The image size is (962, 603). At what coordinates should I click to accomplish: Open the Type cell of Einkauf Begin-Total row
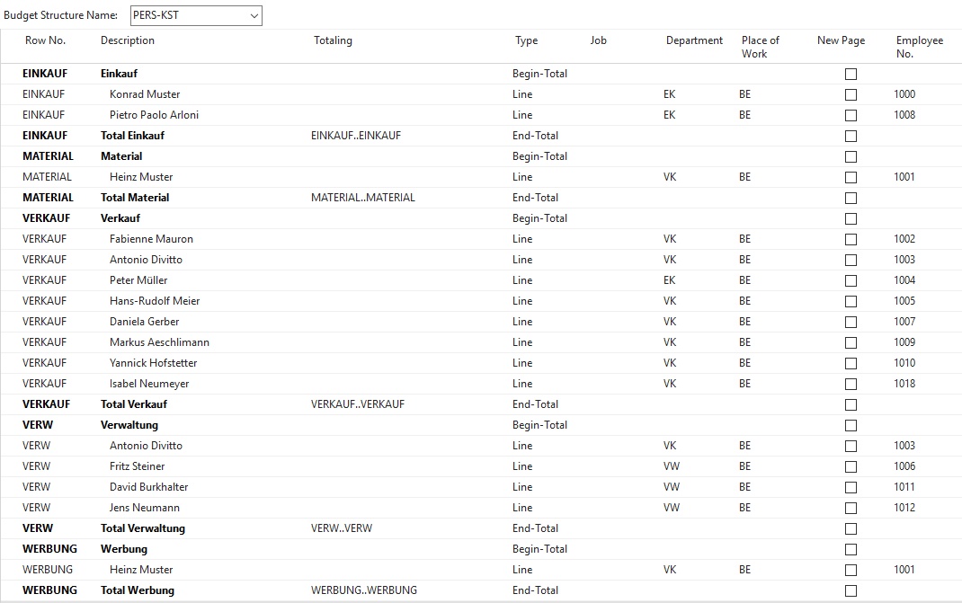[x=539, y=74]
